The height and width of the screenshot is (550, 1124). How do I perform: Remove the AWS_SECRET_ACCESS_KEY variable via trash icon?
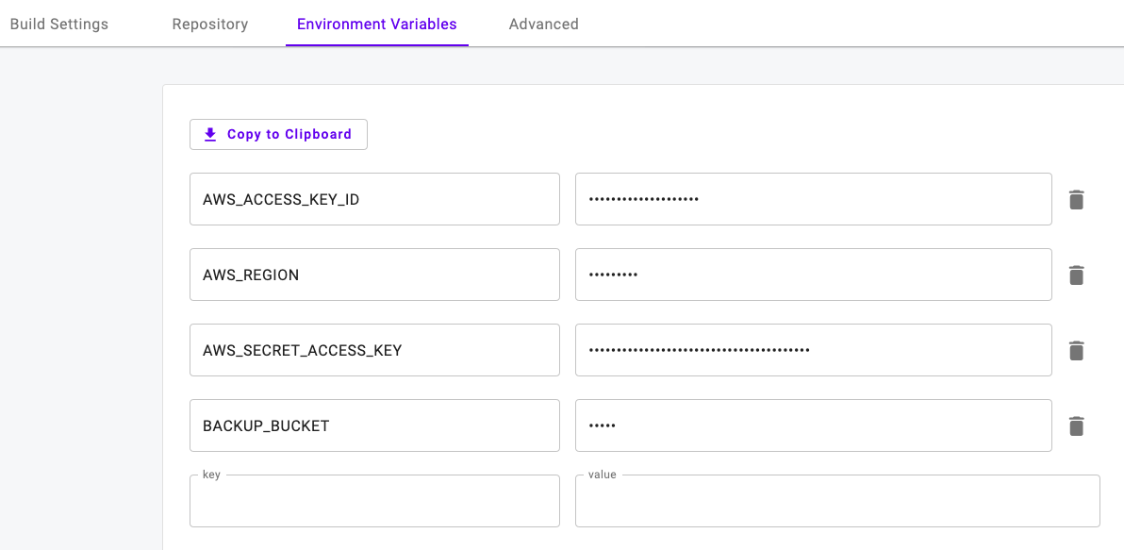1076,351
